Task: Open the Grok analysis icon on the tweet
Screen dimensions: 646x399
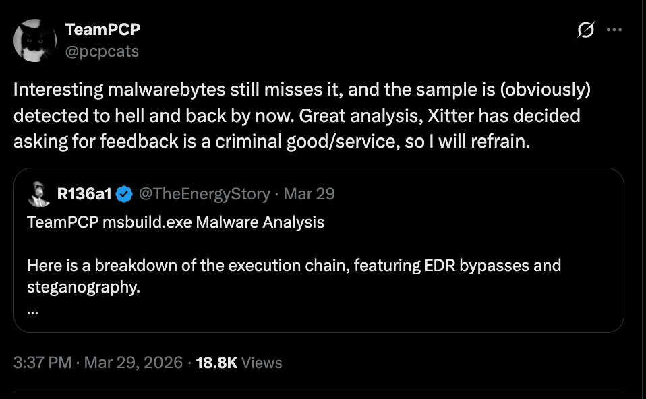Action: 585,30
